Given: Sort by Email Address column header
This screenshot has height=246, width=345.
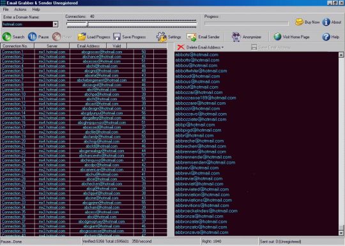Looking at the screenshot, I should click(88, 46).
